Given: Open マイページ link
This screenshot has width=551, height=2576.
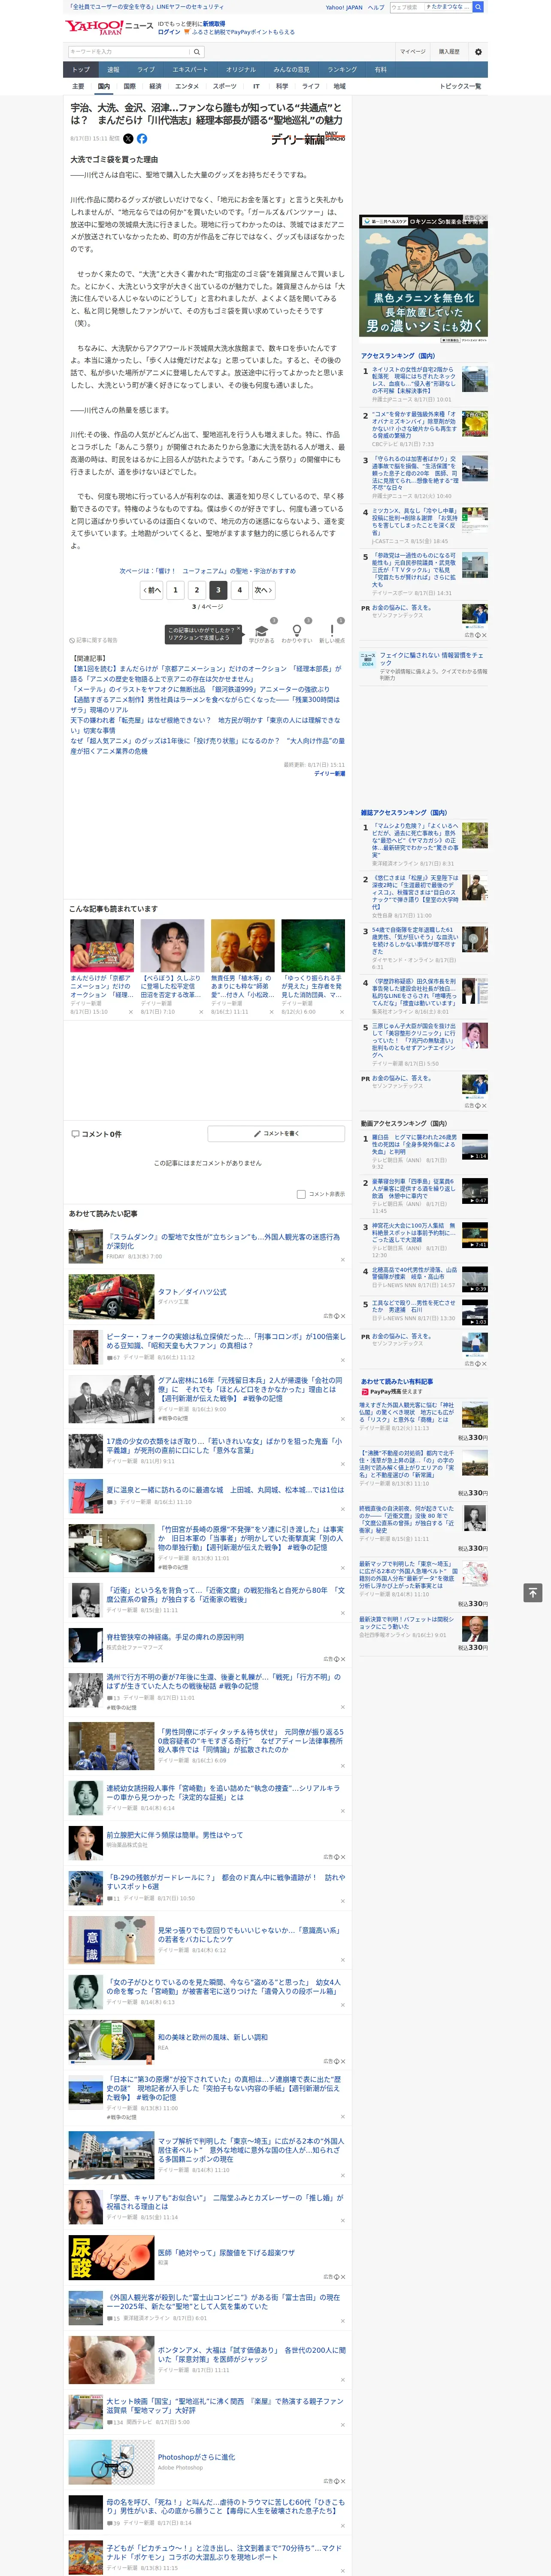Looking at the screenshot, I should (x=413, y=51).
